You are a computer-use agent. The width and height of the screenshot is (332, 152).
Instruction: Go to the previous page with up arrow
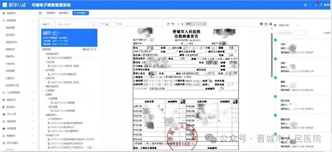[x=103, y=24]
